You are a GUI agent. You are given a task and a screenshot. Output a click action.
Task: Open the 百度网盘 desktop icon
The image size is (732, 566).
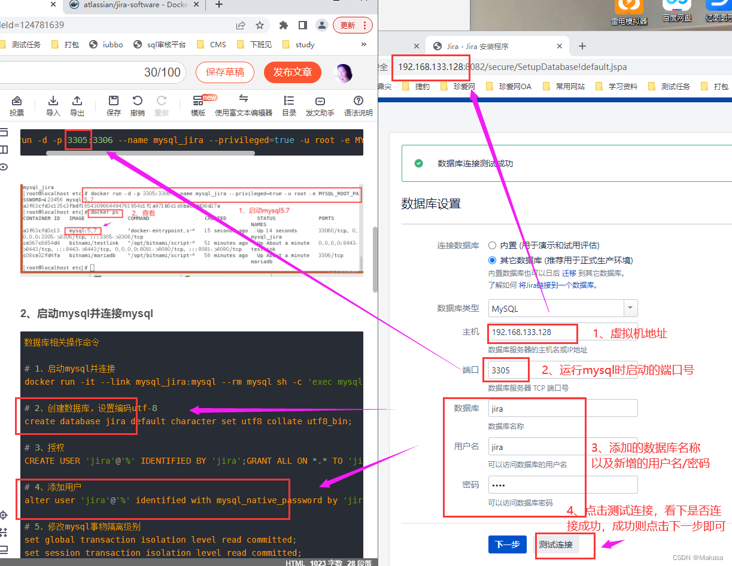click(x=676, y=11)
